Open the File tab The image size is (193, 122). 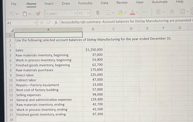(x=14, y=4)
